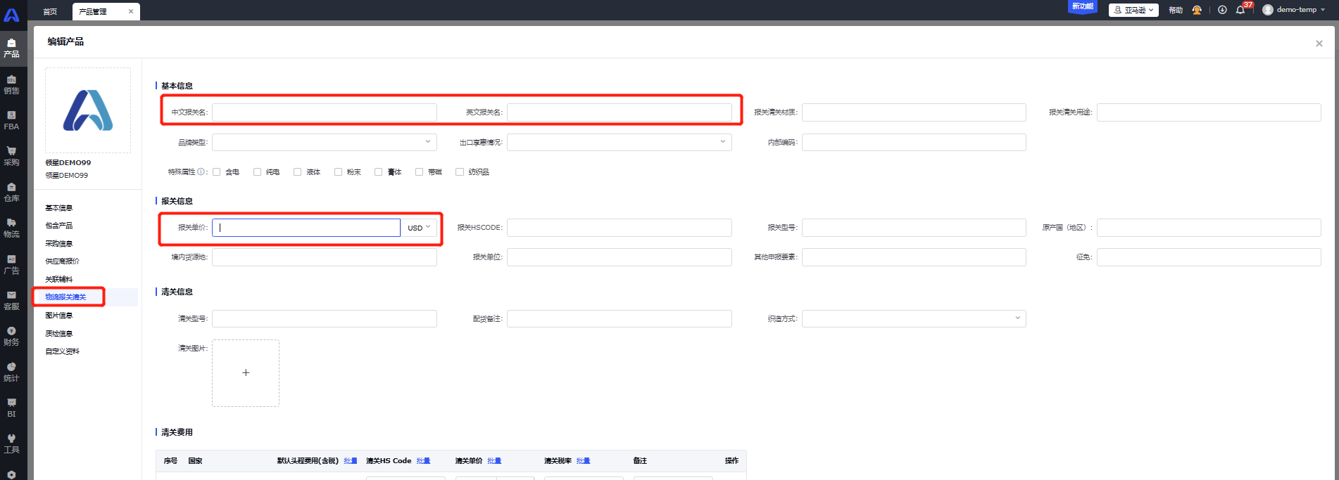This screenshot has width=1339, height=480.
Task: Expand the 织造方式 dropdown
Action: tap(914, 318)
